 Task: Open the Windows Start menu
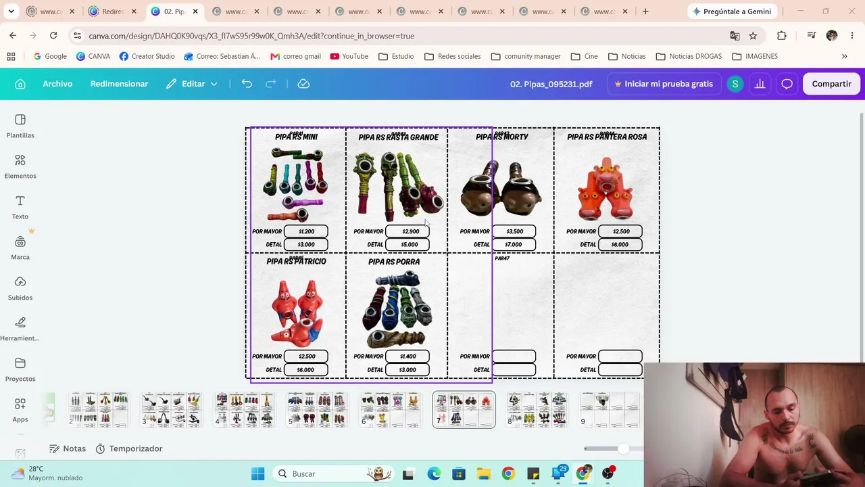pyautogui.click(x=257, y=473)
